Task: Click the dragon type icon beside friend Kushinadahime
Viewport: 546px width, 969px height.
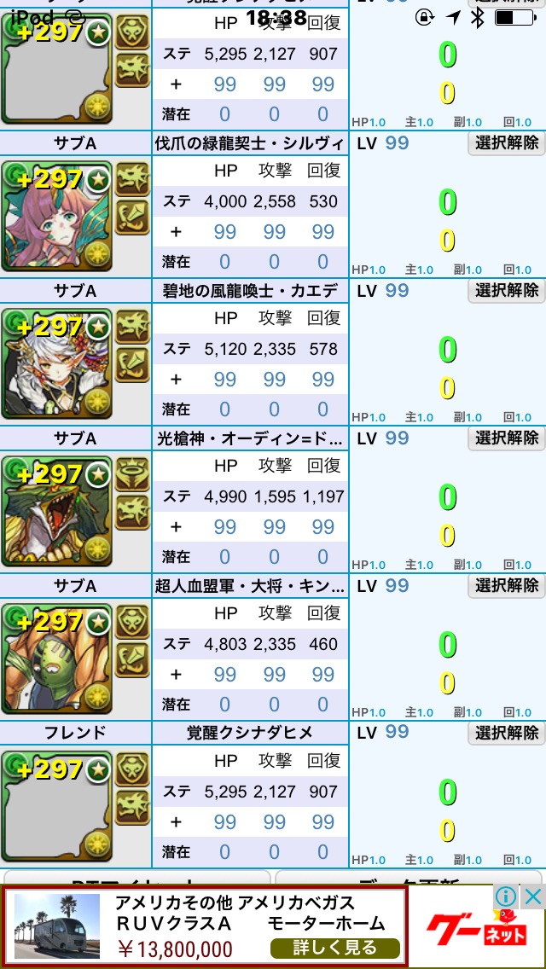Action: pos(133,807)
